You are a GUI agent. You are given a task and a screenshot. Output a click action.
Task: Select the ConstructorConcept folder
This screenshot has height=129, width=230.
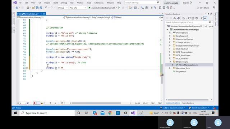pyautogui.click(x=185, y=39)
